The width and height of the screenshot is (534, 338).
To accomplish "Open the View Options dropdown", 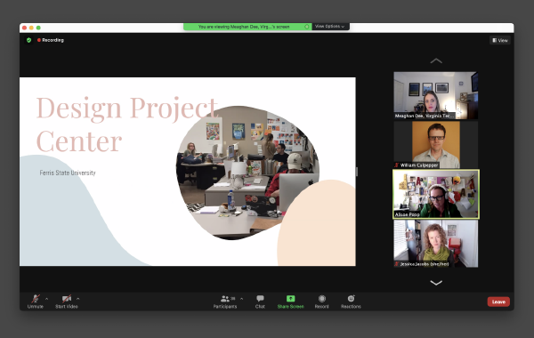I will tap(329, 26).
